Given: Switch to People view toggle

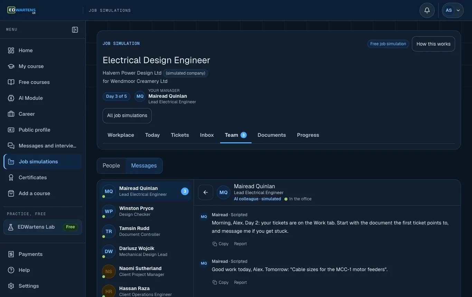Looking at the screenshot, I should 111,166.
